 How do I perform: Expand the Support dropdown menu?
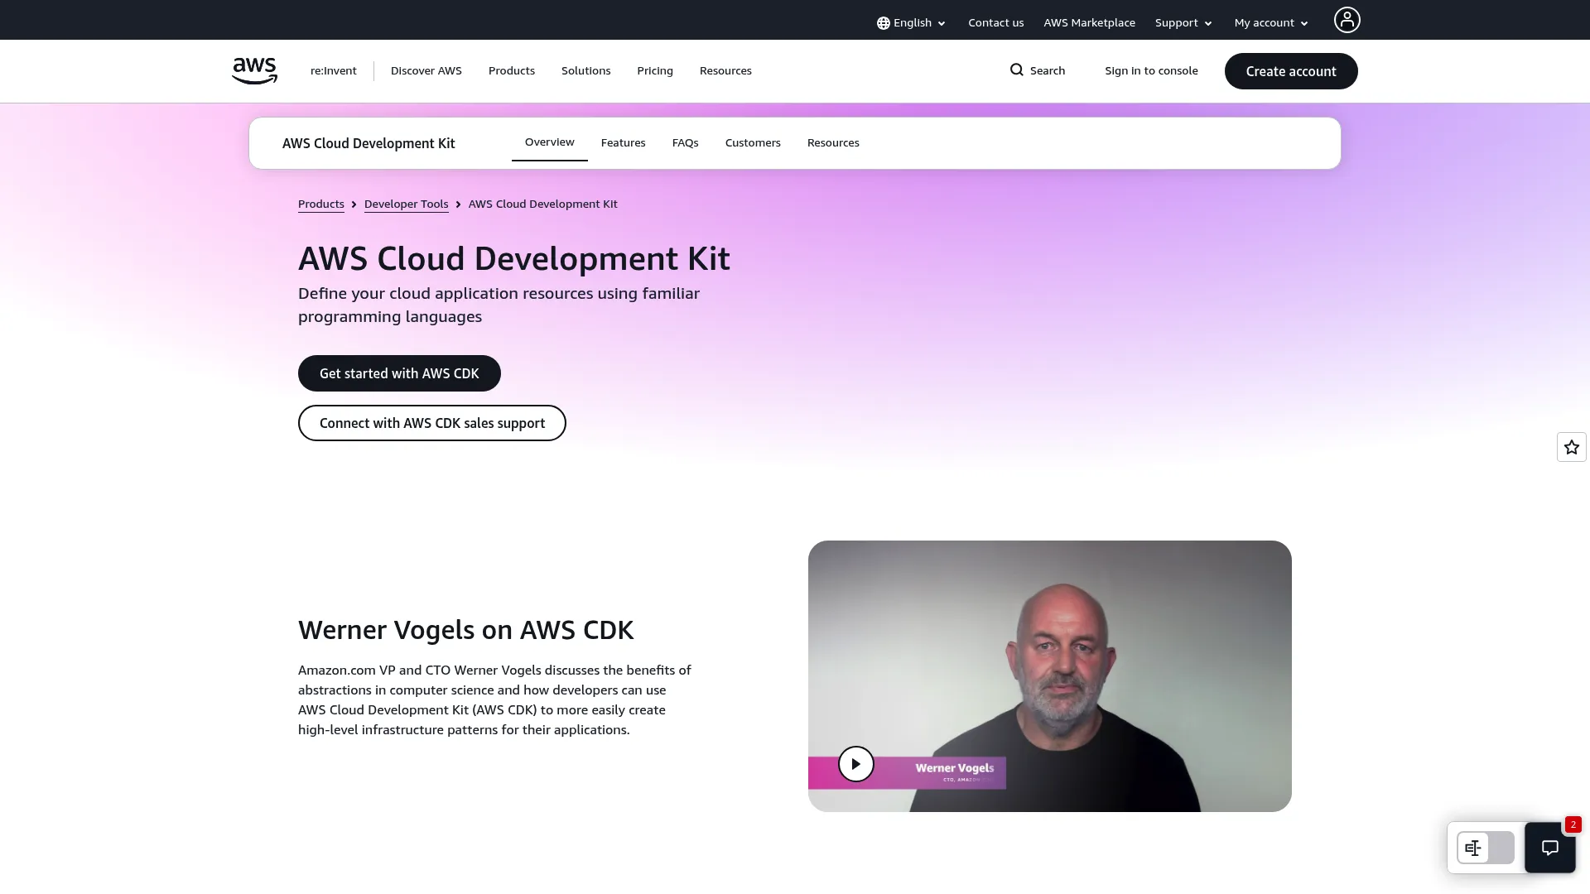coord(1183,23)
